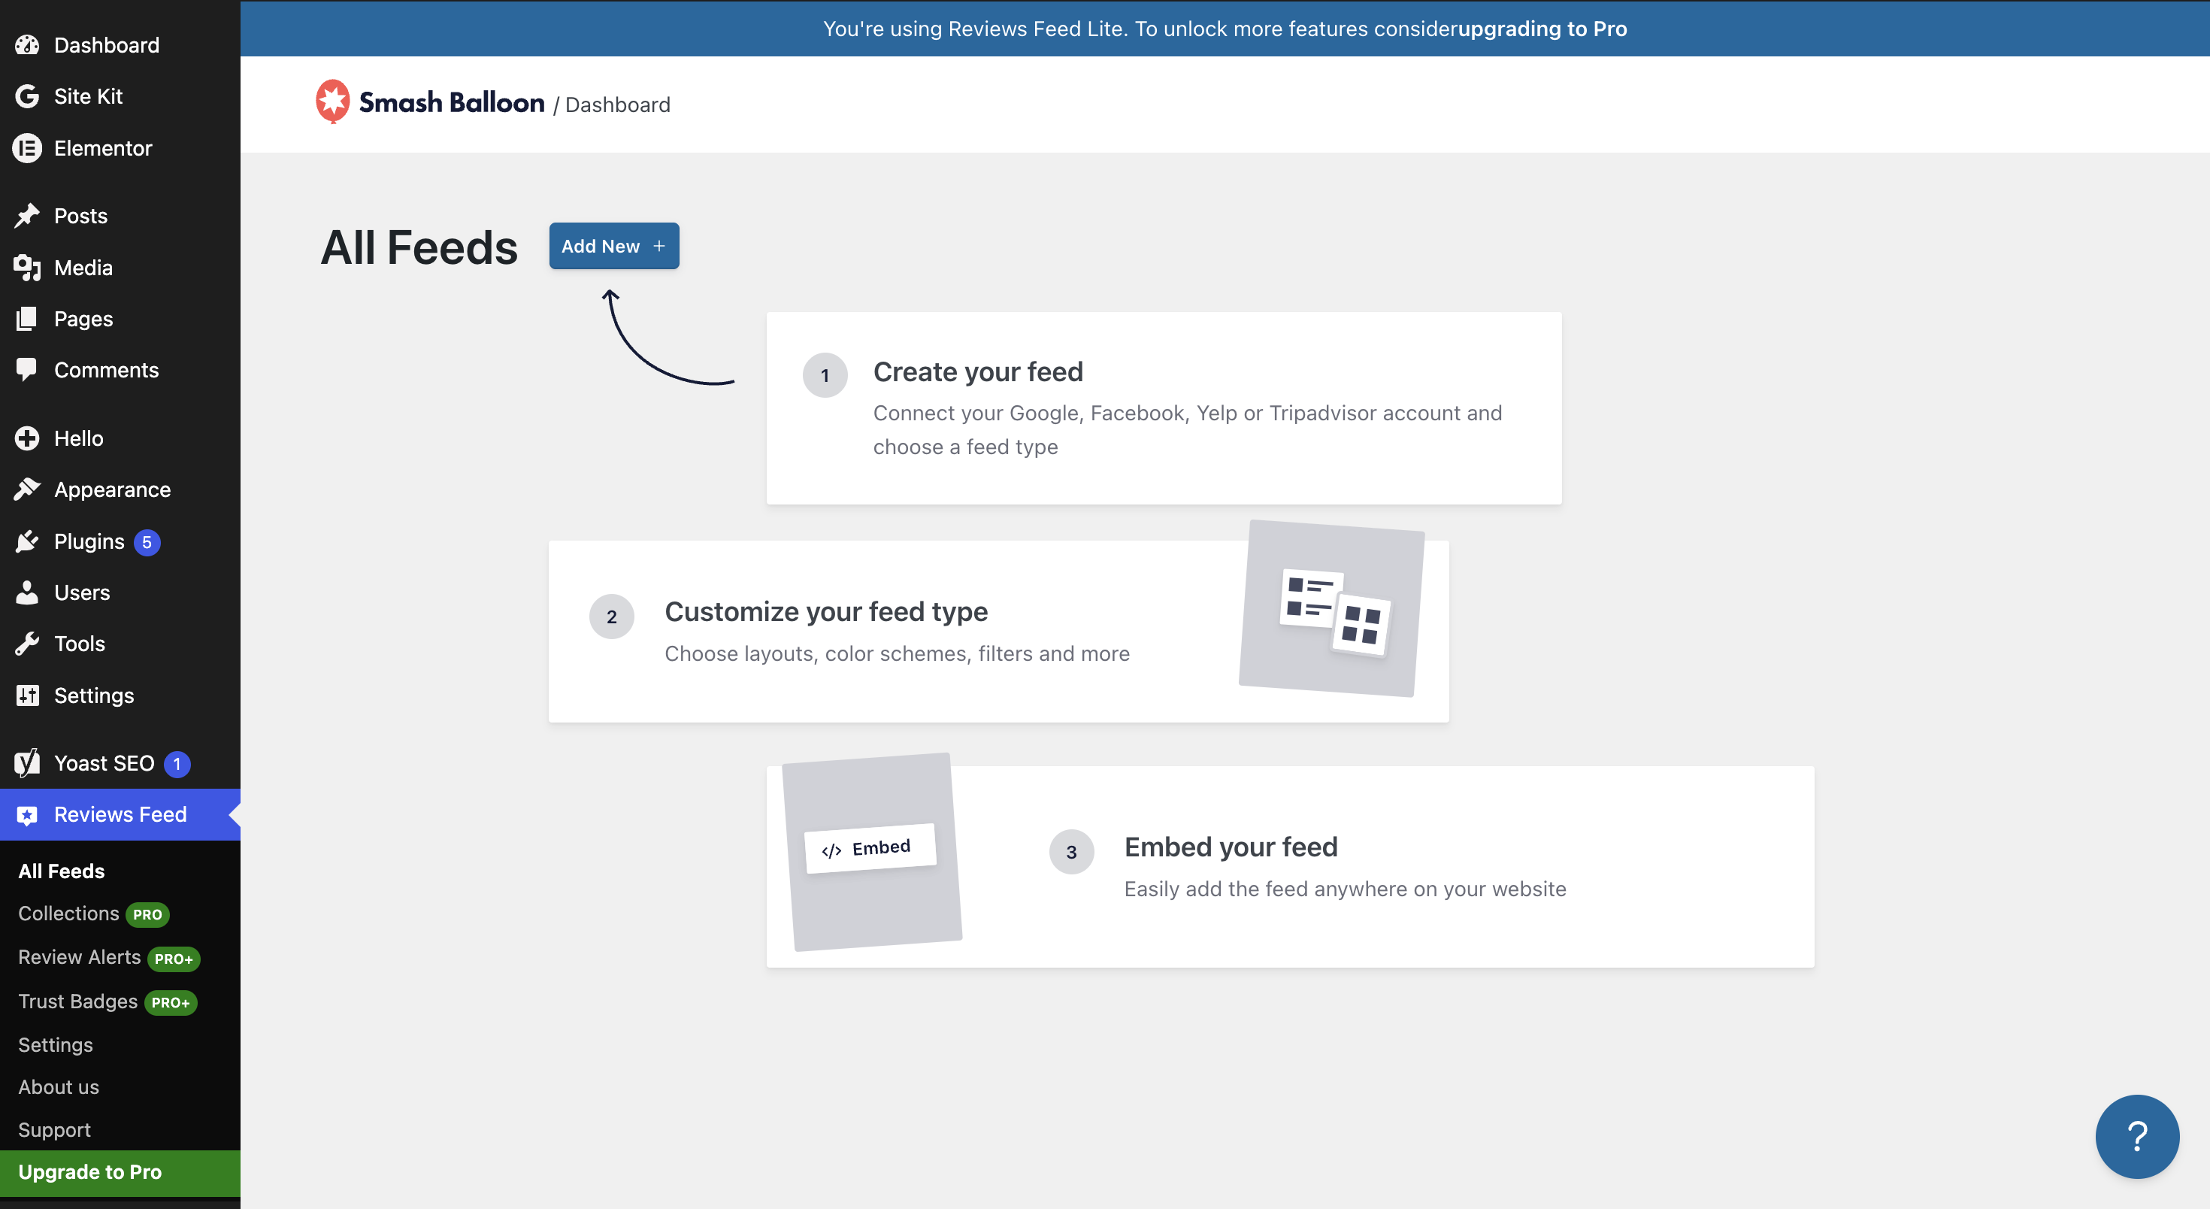
Task: Click the green Upgrade to Pro button
Action: coord(120,1172)
